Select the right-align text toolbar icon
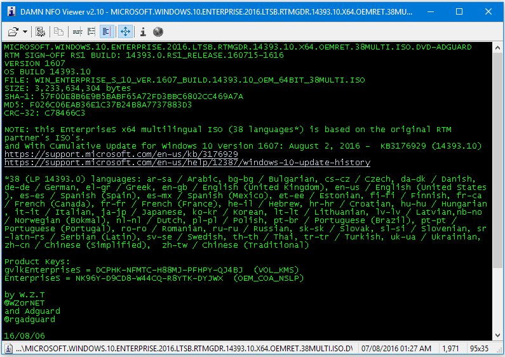The height and width of the screenshot is (357, 505). click(x=91, y=32)
